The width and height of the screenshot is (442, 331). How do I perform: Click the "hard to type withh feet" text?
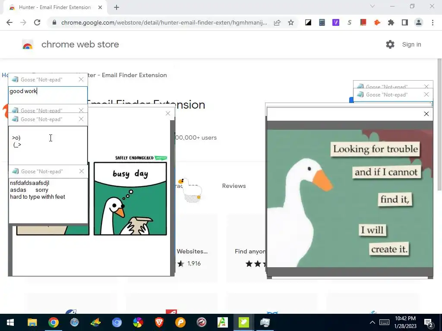click(x=38, y=197)
